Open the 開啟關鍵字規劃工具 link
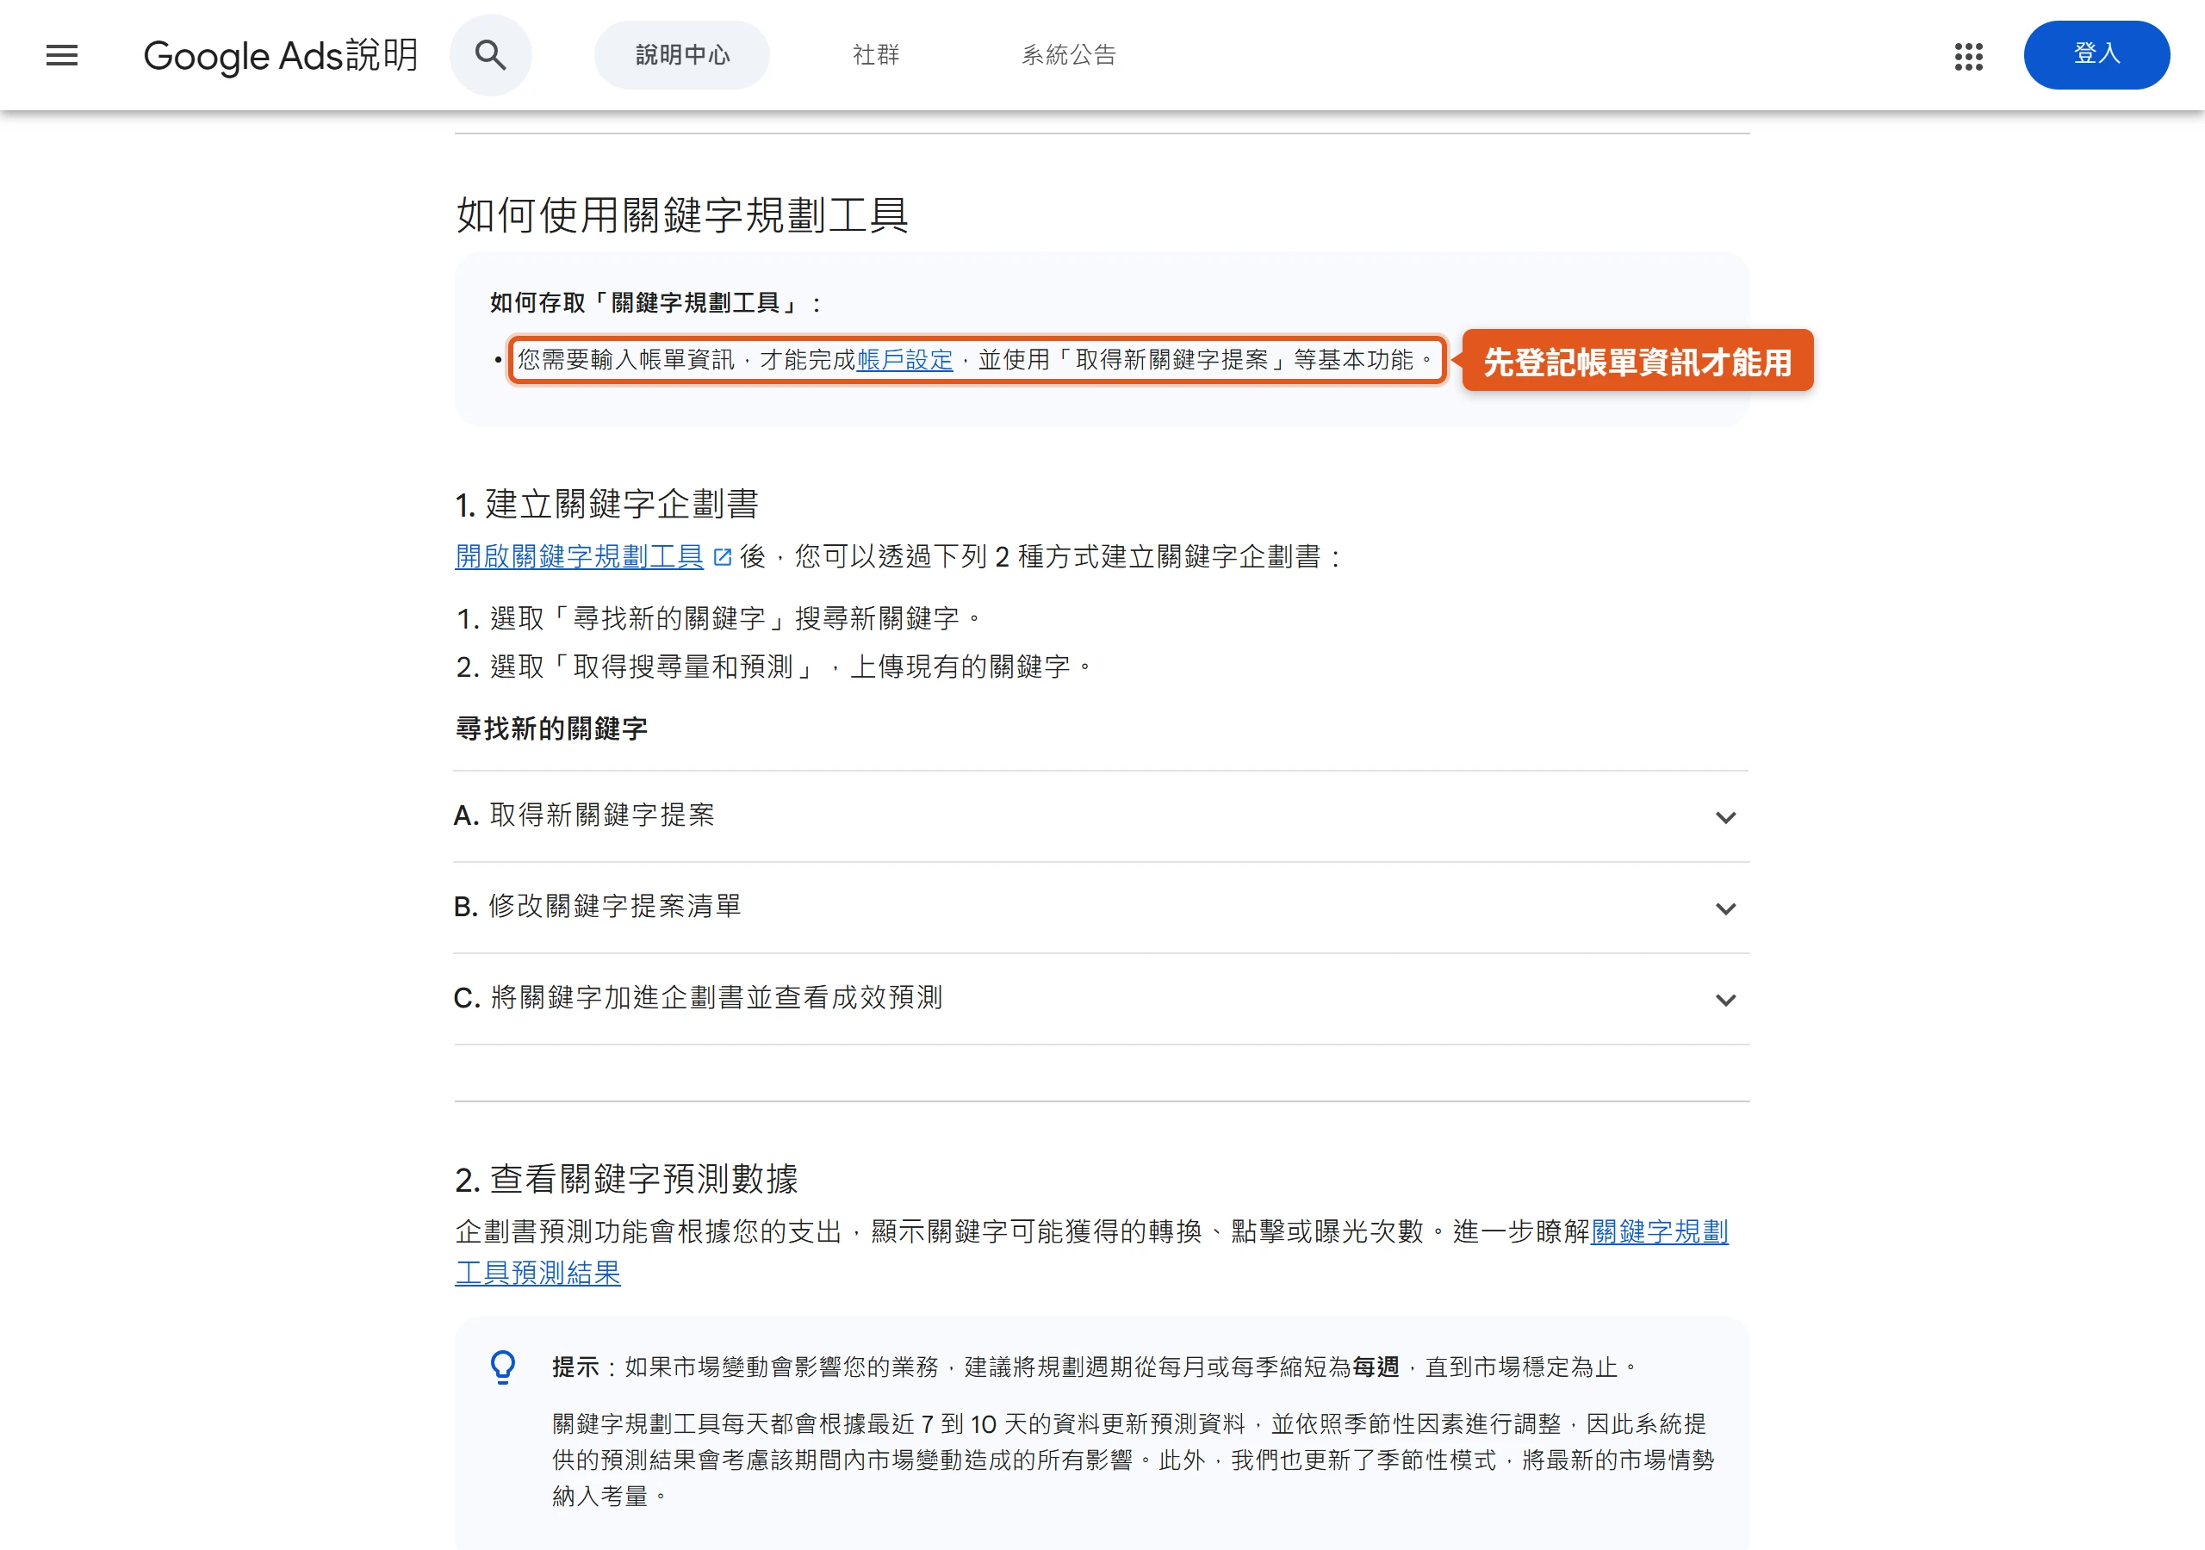This screenshot has height=1550, width=2205. (x=579, y=557)
